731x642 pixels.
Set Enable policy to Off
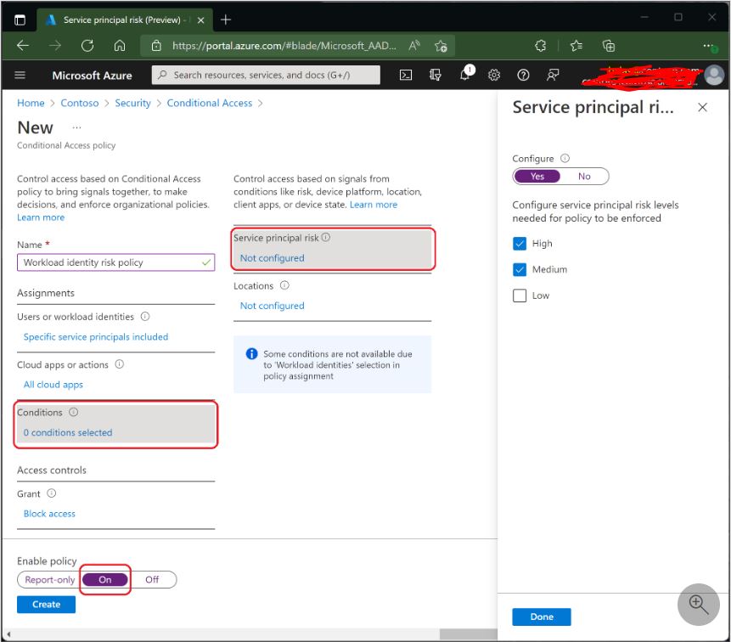152,579
